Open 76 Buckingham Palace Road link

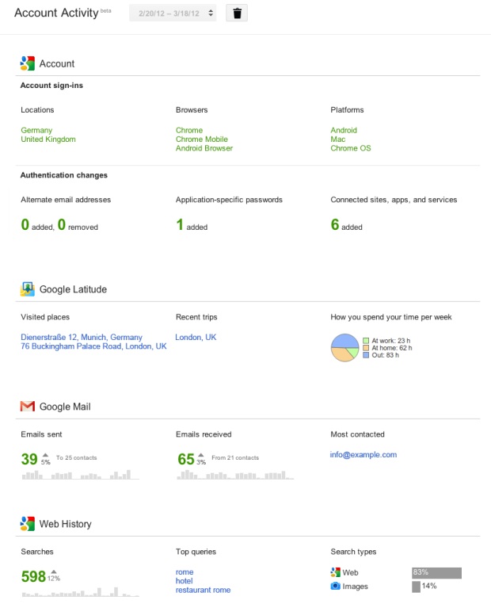click(x=93, y=346)
